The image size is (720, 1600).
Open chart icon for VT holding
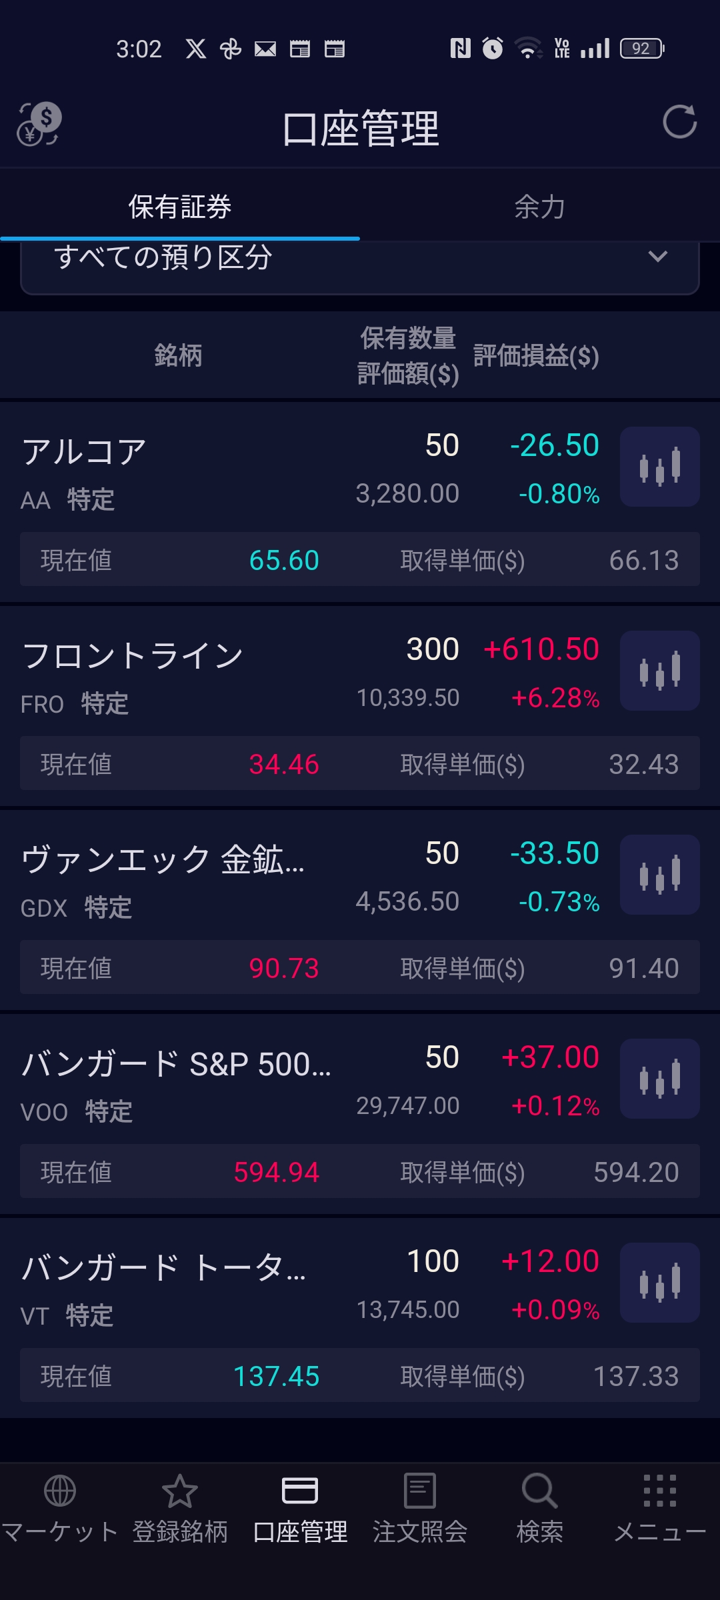click(659, 1283)
